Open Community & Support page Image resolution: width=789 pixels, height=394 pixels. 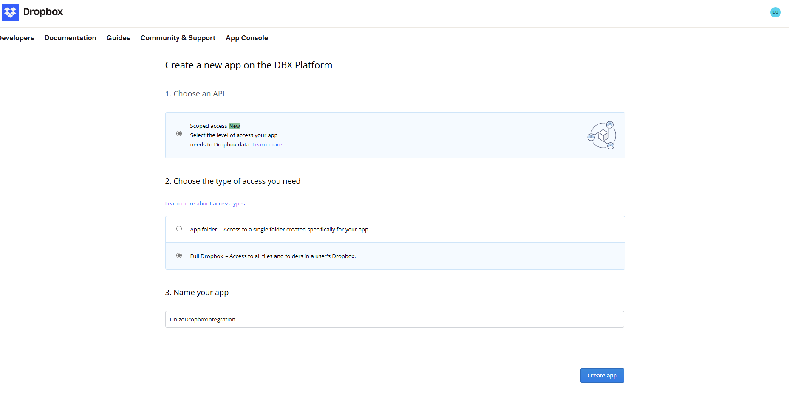click(x=178, y=38)
